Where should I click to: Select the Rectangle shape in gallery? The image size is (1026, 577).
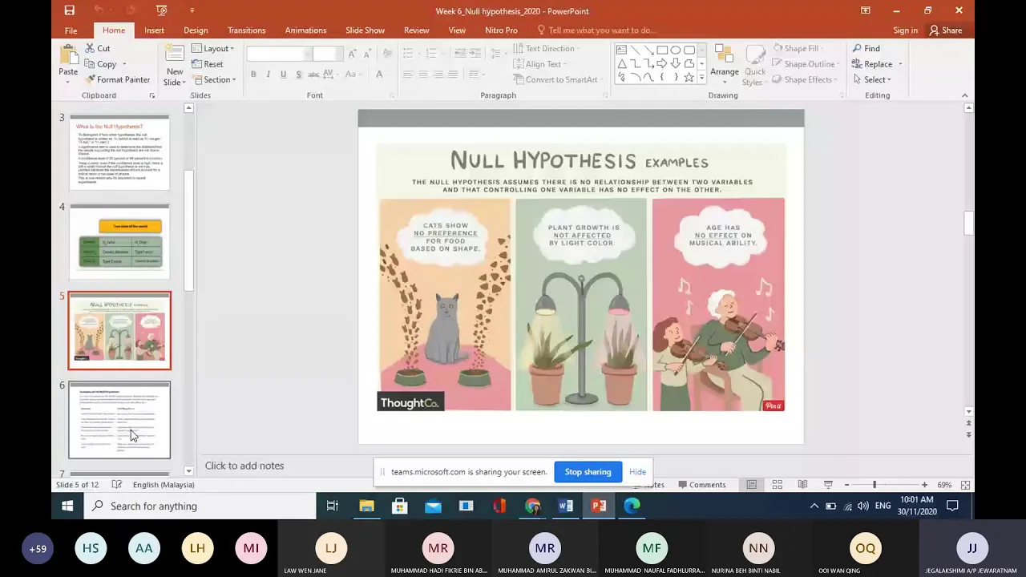pyautogui.click(x=662, y=50)
